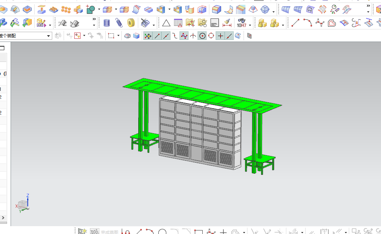
Task: Click the bounded grid snap icon
Action: 249,36
